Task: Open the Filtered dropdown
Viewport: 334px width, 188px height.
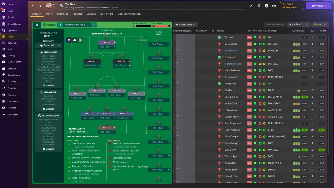Action: coord(320,25)
